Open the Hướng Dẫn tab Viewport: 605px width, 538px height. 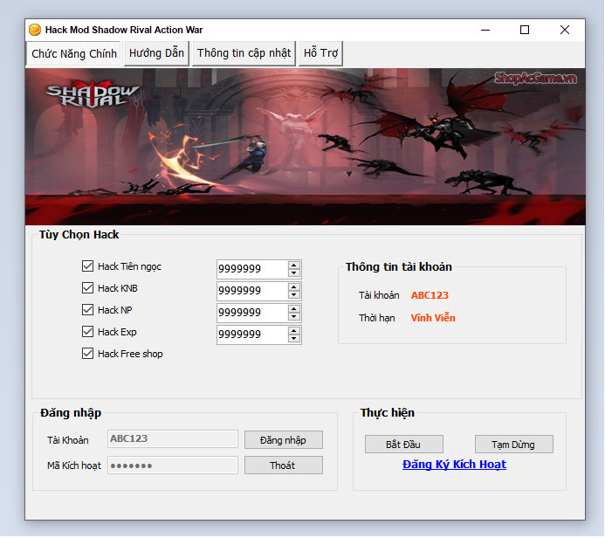point(156,53)
